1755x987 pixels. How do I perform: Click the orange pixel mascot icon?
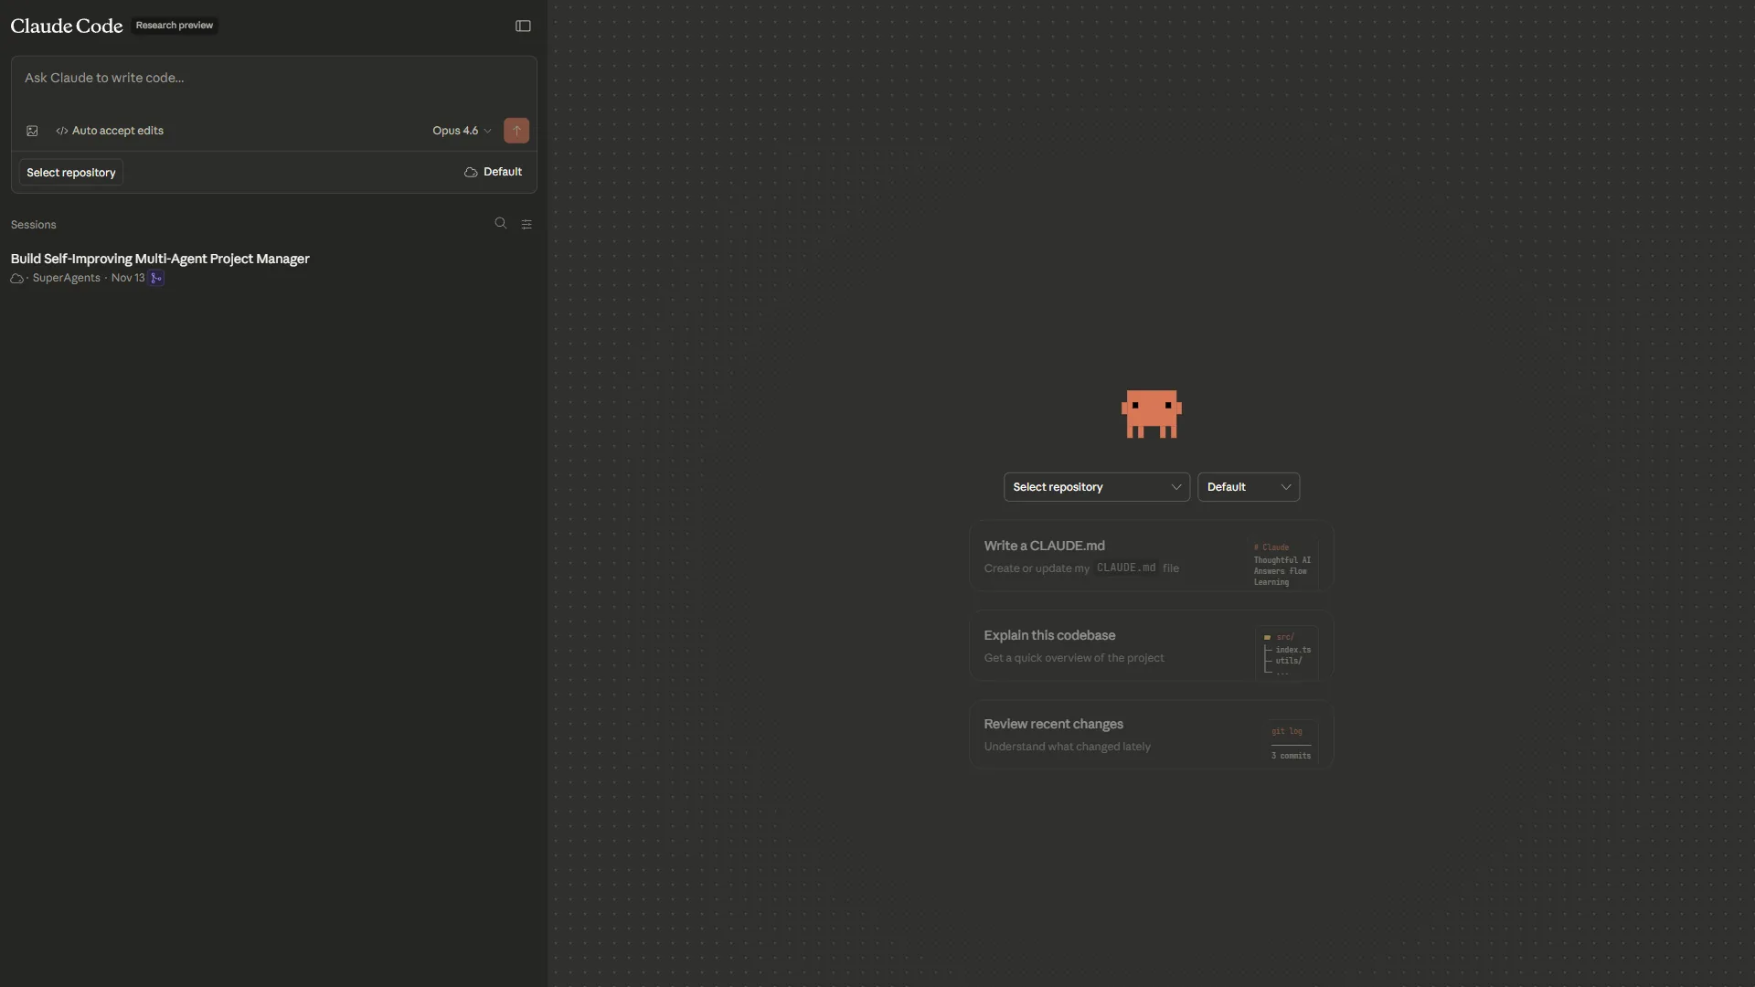(x=1152, y=414)
